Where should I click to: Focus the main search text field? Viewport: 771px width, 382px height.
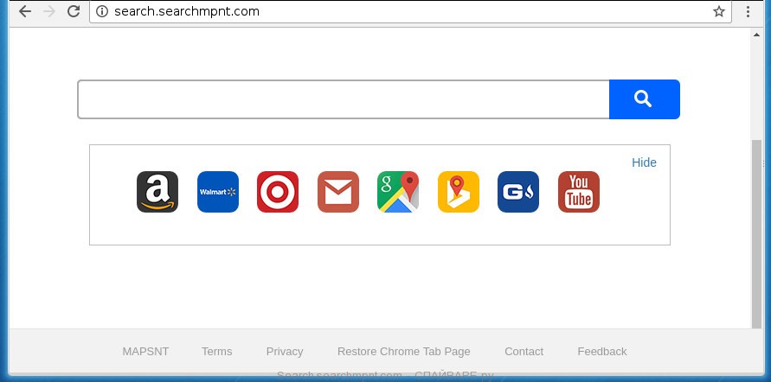[344, 99]
